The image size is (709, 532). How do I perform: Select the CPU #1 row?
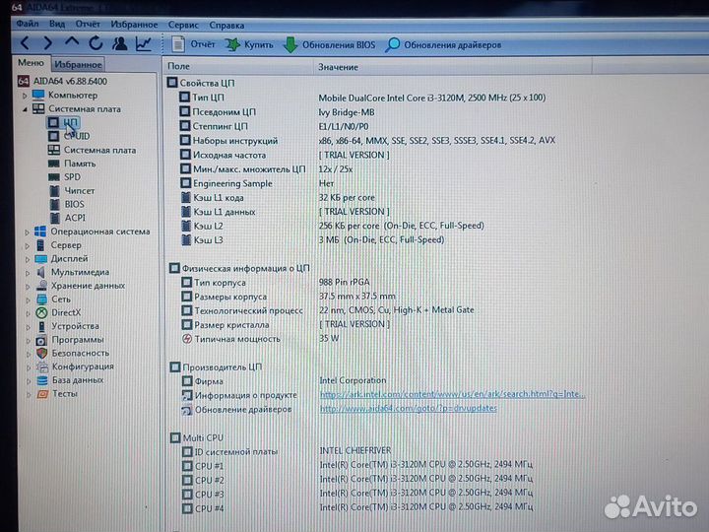point(357,465)
